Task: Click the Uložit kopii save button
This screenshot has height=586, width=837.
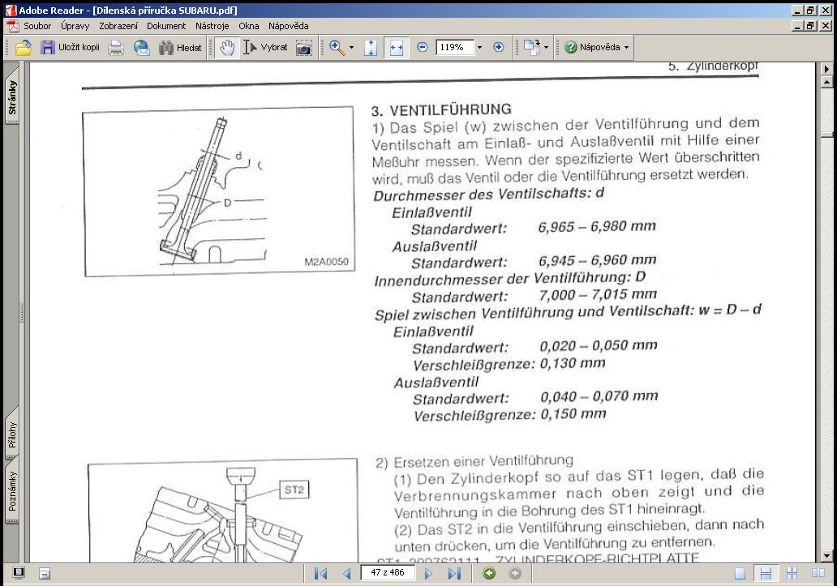Action: 70,48
